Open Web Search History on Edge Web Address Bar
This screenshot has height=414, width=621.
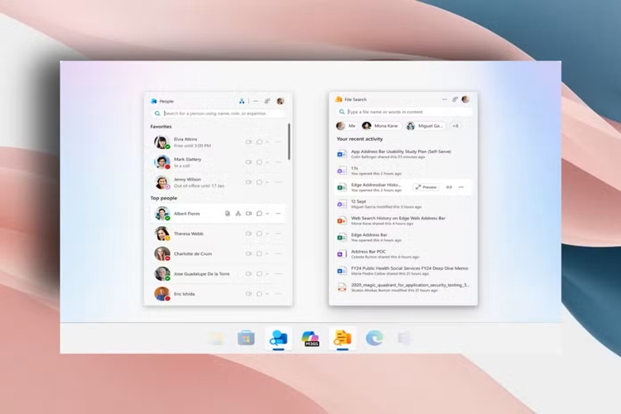point(403,220)
